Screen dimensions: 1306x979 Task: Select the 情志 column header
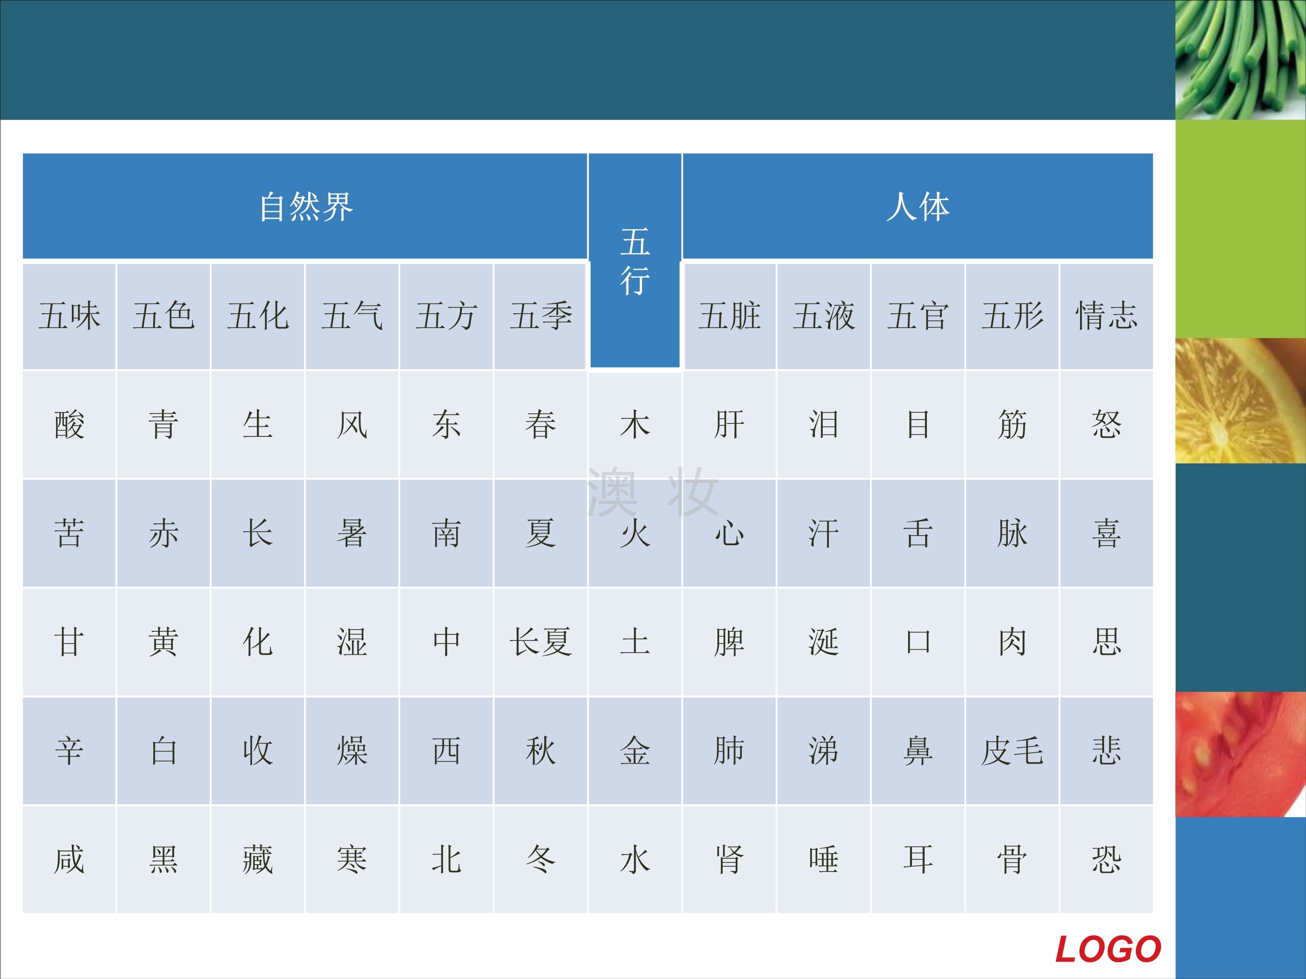[1106, 316]
